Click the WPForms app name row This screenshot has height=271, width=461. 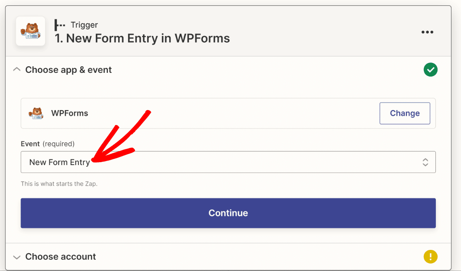pos(228,113)
